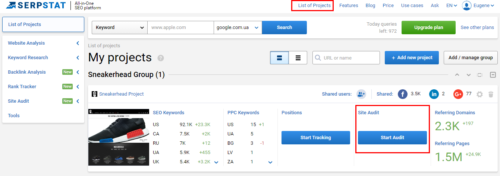The height and width of the screenshot is (176, 500).
Task: Switch to the compact list view icon
Action: tap(298, 58)
